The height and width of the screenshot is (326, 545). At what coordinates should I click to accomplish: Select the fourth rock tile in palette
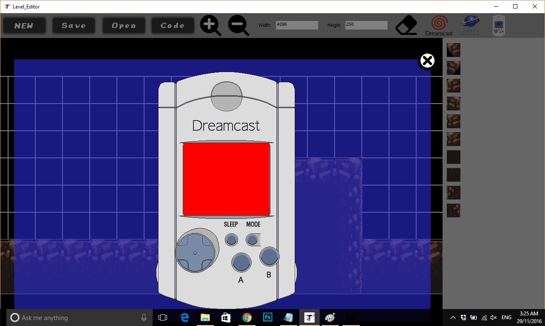454,104
